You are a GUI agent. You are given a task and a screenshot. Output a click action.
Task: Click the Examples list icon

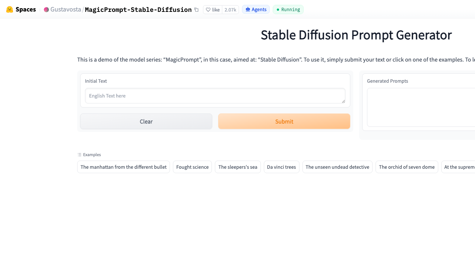[x=79, y=155]
